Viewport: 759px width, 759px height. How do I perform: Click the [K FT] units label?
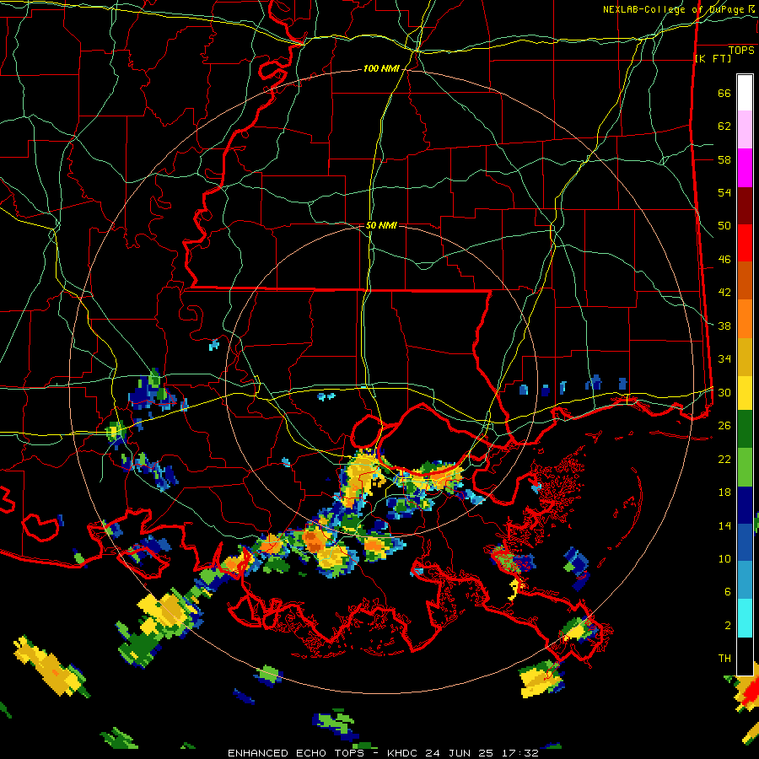[x=713, y=58]
